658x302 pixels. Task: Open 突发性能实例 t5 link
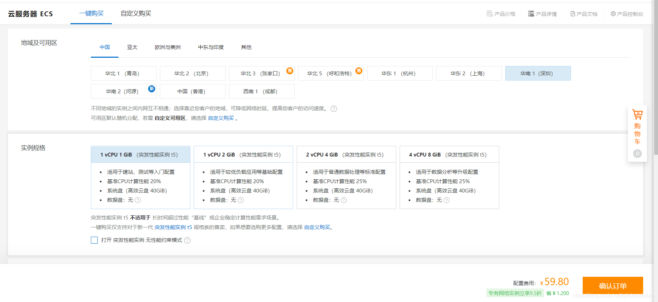(x=173, y=227)
